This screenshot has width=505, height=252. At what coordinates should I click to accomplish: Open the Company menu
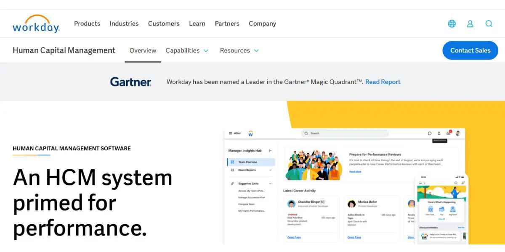click(x=263, y=24)
